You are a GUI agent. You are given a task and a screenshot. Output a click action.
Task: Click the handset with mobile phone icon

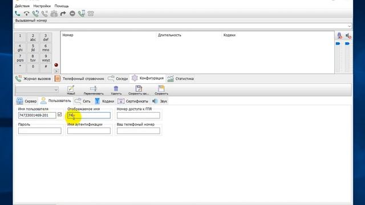(82, 14)
